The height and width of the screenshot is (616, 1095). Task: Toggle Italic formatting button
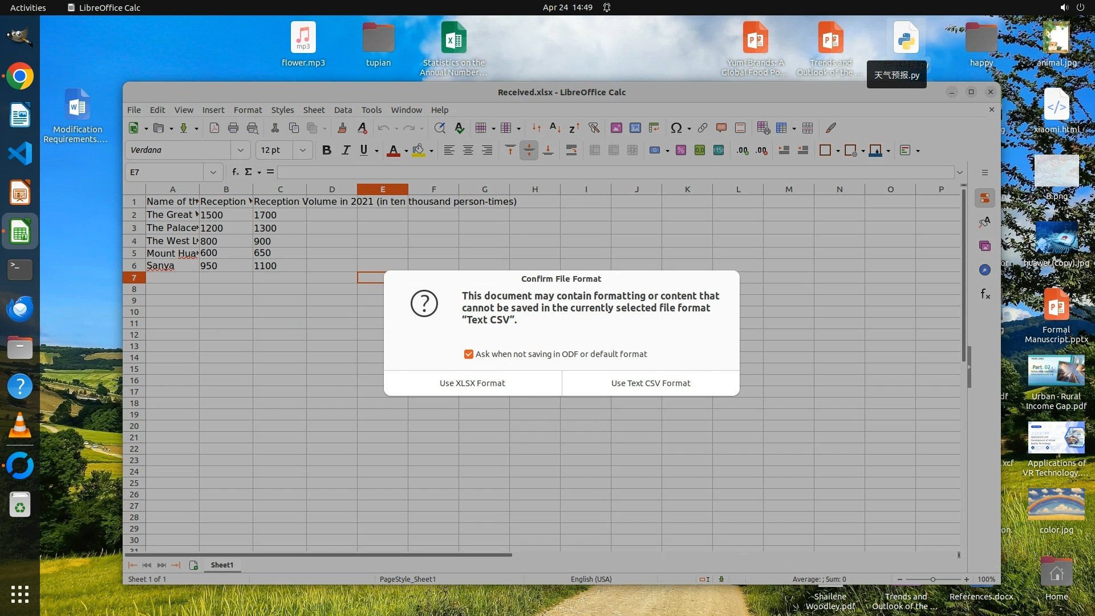pyautogui.click(x=346, y=150)
